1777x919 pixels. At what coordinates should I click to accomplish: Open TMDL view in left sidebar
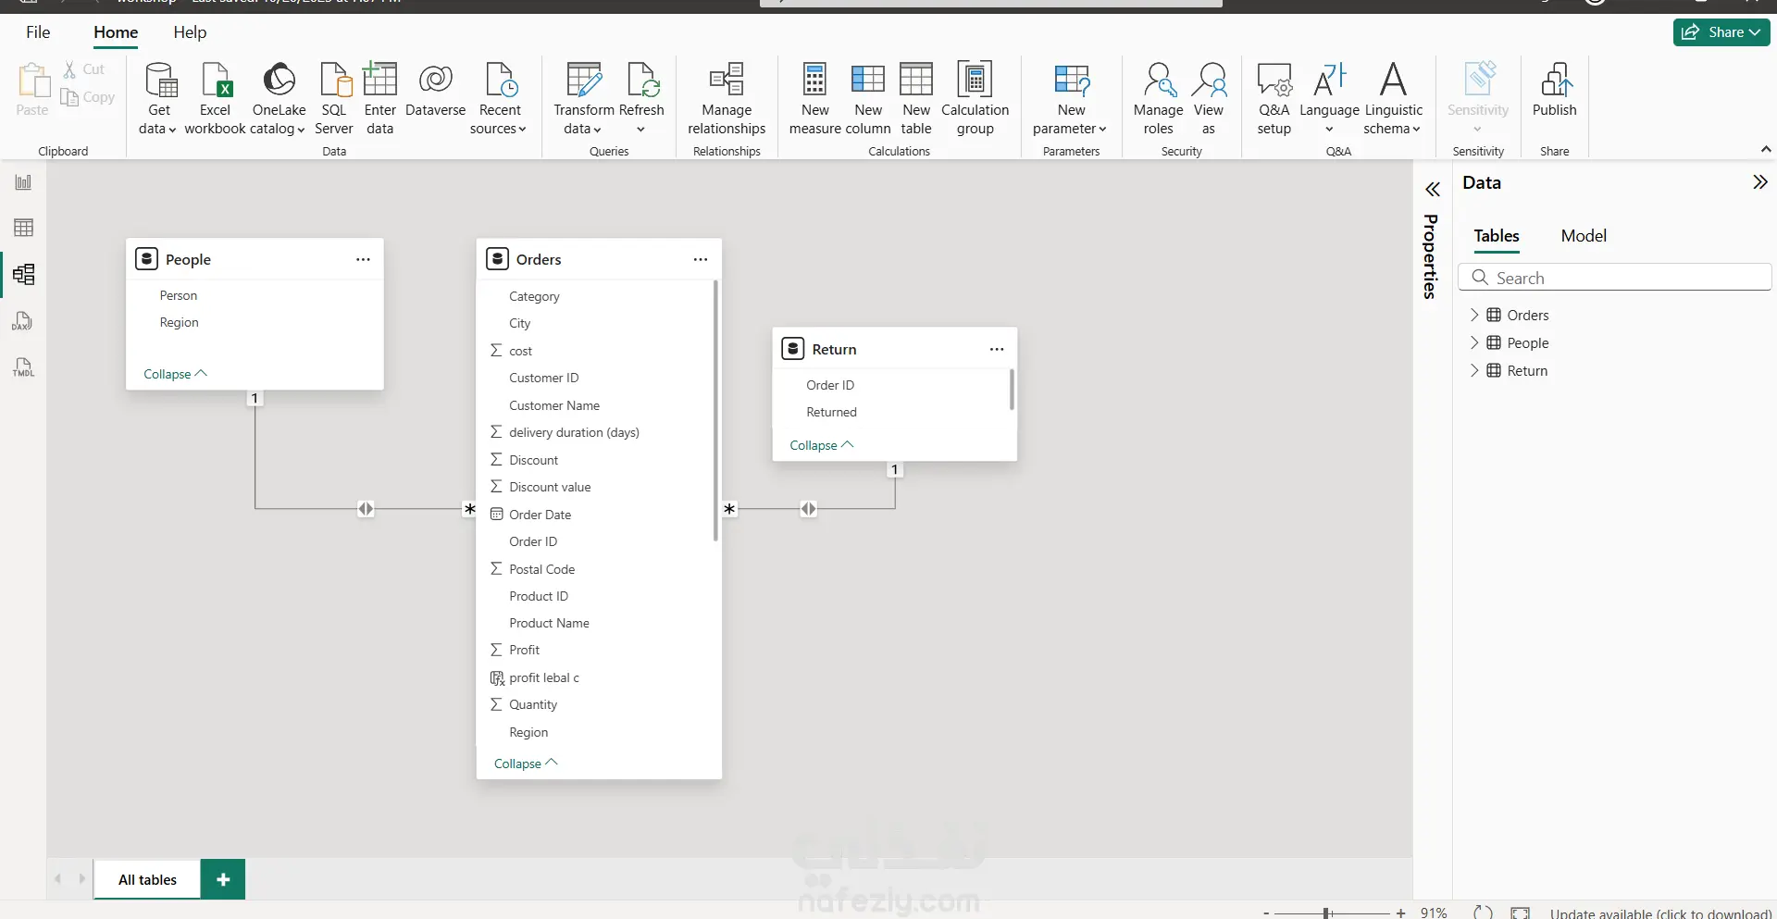click(23, 367)
